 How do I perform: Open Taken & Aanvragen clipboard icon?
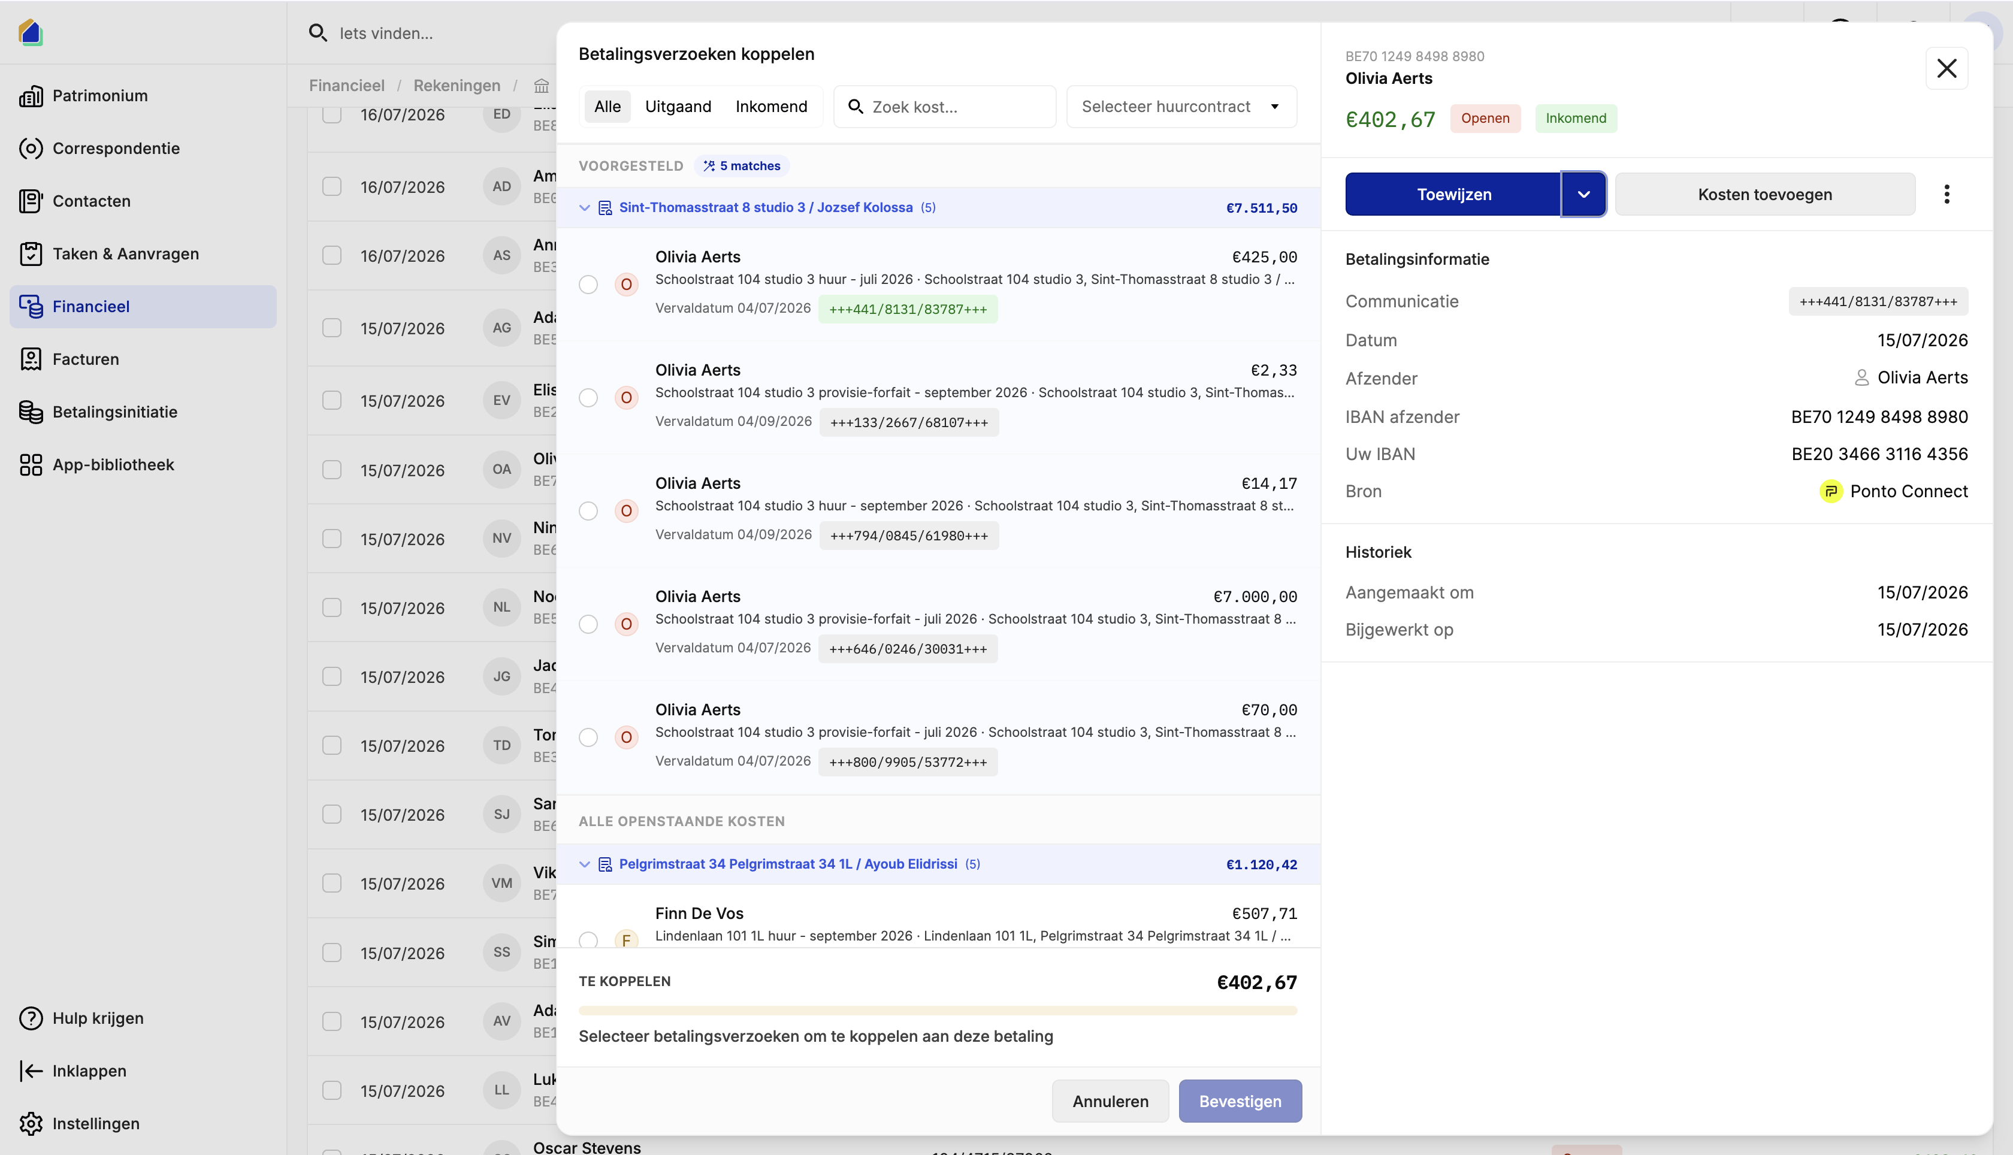(31, 254)
